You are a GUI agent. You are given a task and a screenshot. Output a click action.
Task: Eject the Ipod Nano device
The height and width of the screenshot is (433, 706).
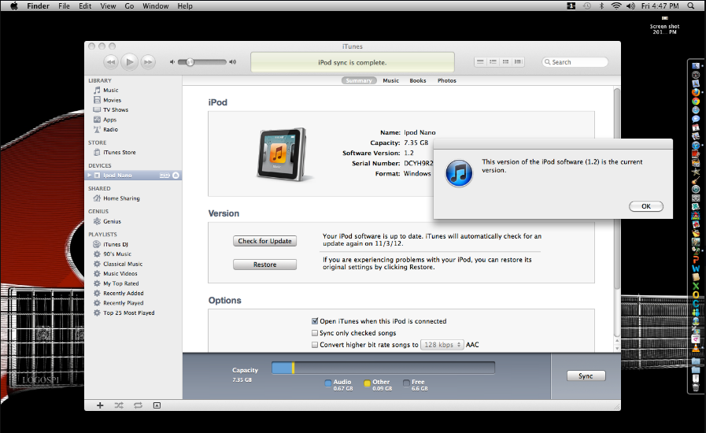point(176,176)
